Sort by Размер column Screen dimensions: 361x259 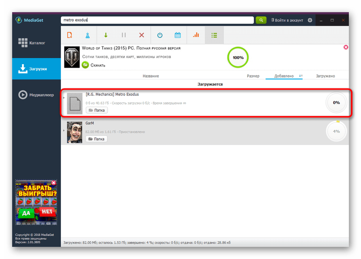253,76
